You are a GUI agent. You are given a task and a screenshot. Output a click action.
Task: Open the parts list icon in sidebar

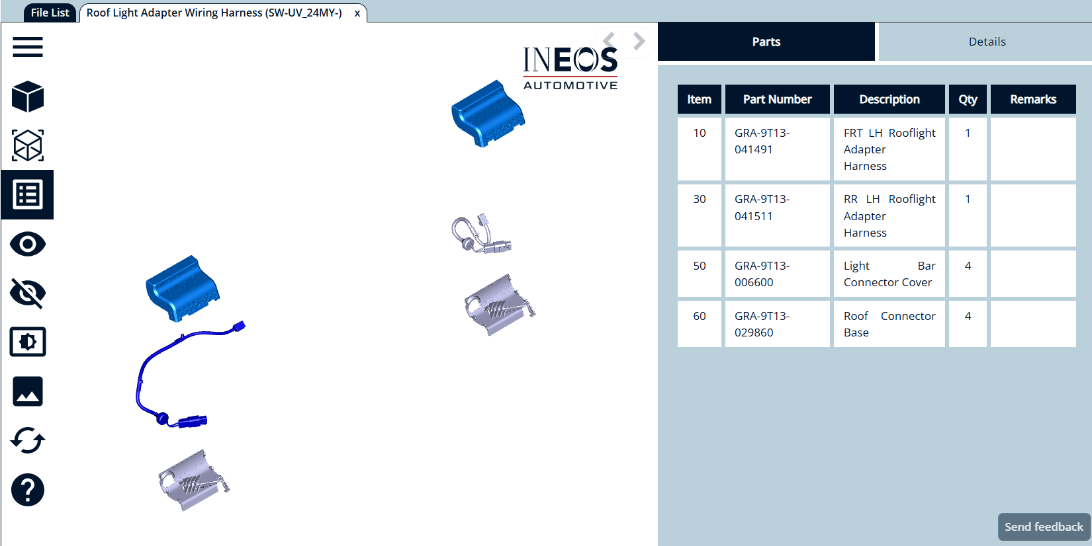27,195
